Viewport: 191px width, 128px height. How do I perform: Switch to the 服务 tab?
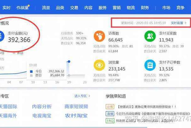pyautogui.click(x=102, y=8)
